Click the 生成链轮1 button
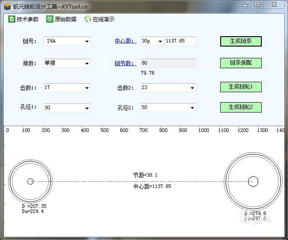 tap(241, 87)
